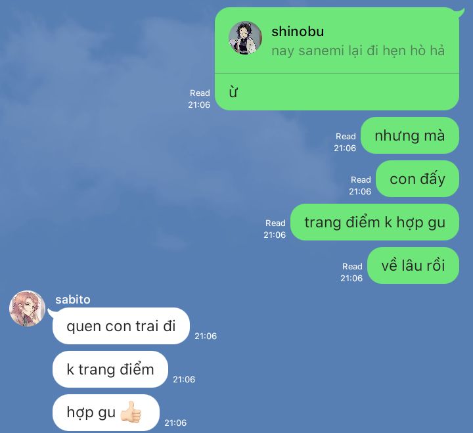Open the quoted shinobu message
Viewport: 473px width, 433px height.
click(x=337, y=41)
